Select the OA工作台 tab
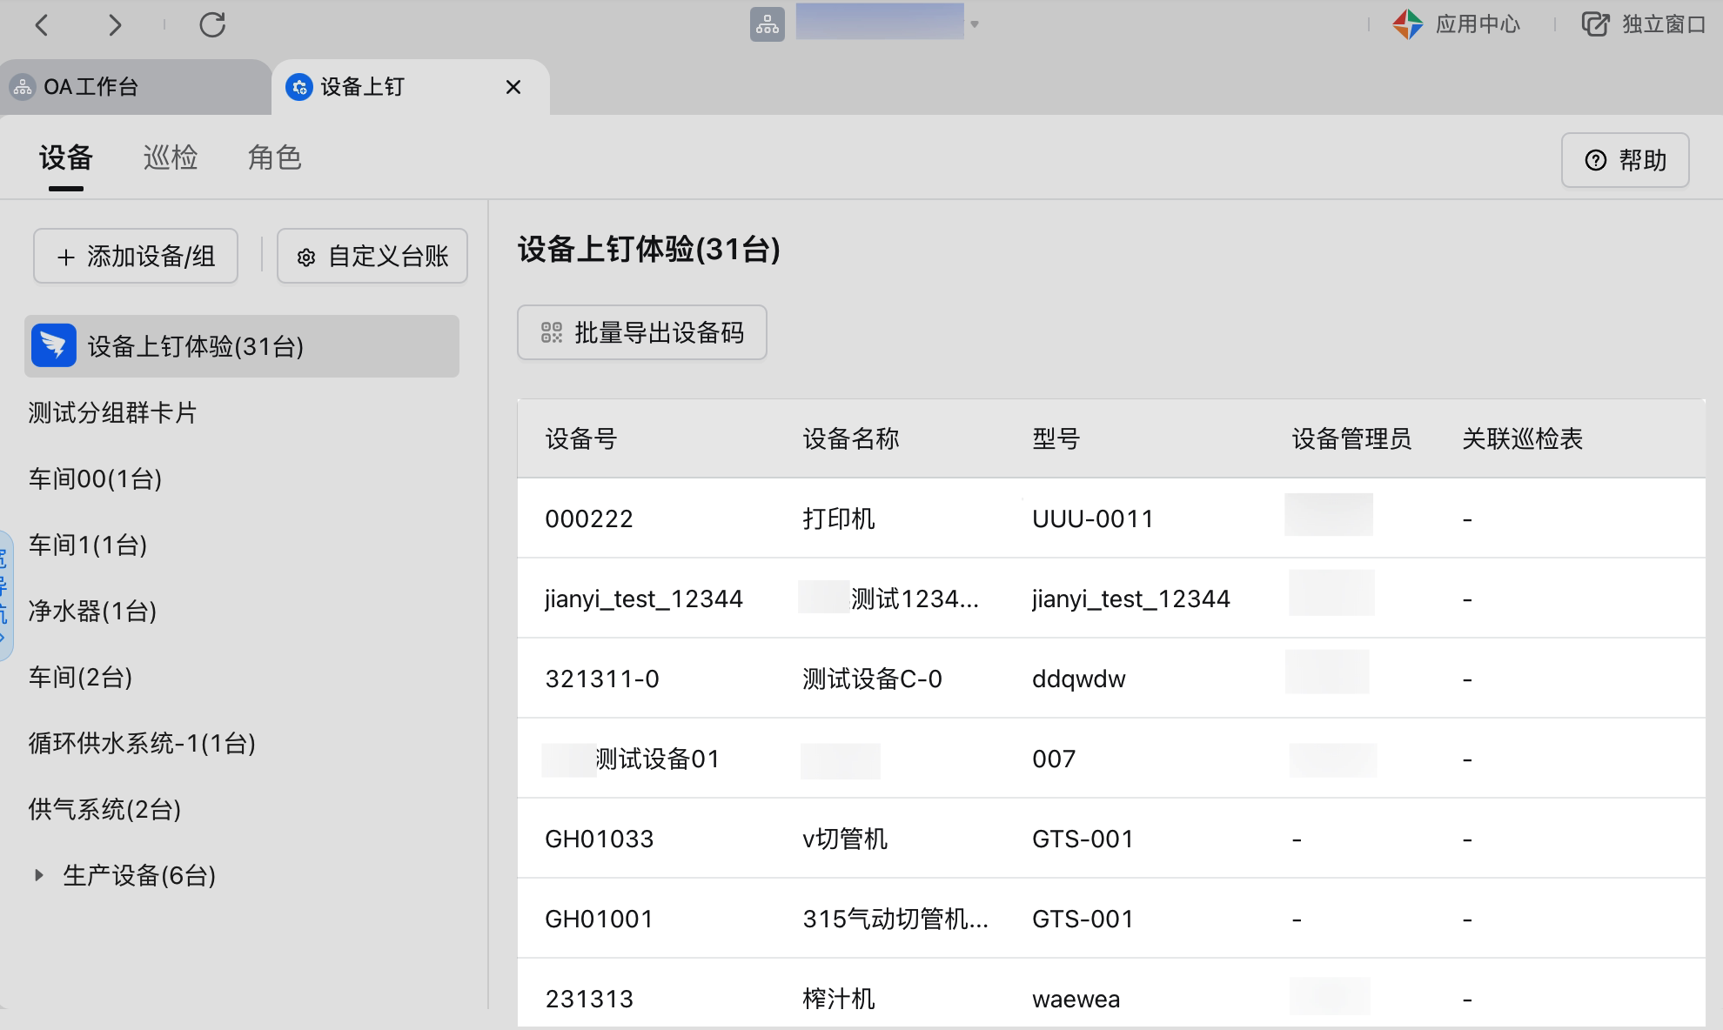The height and width of the screenshot is (1030, 1723). pyautogui.click(x=91, y=87)
